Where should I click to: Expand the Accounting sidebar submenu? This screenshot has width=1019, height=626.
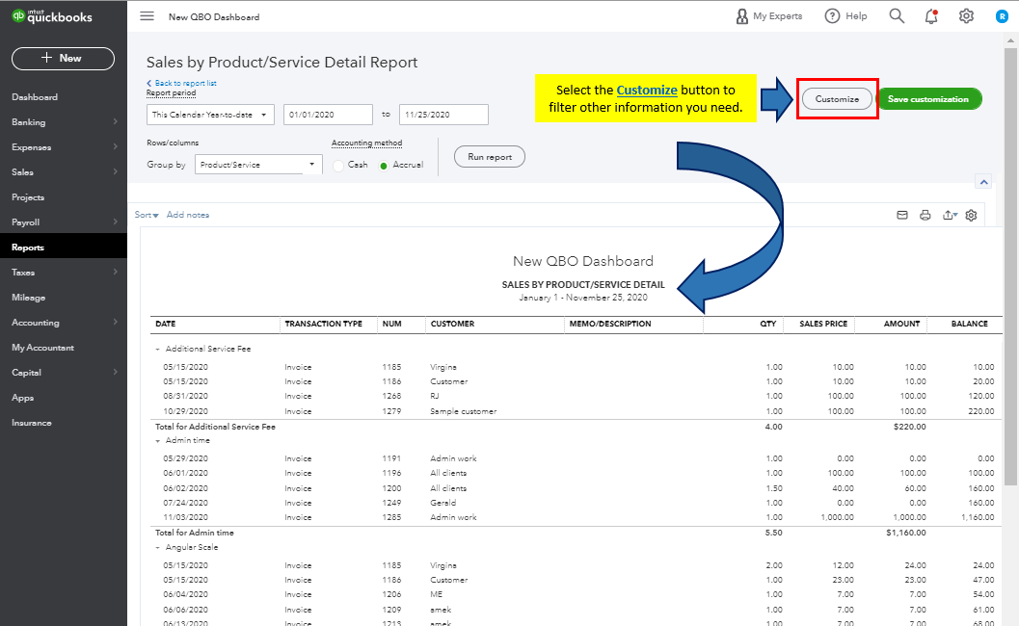click(115, 322)
